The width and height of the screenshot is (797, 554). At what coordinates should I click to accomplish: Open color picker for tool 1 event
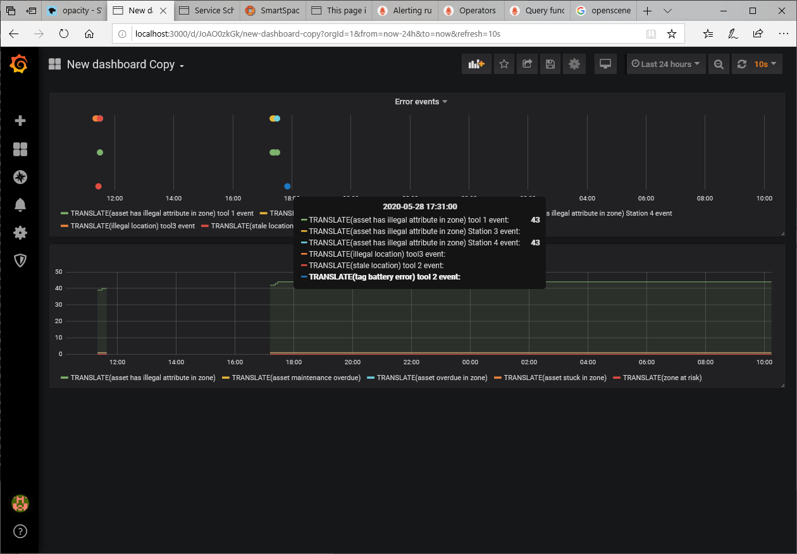64,214
